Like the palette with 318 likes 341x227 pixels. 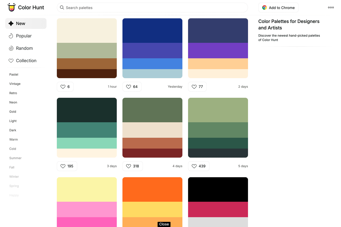point(133,166)
